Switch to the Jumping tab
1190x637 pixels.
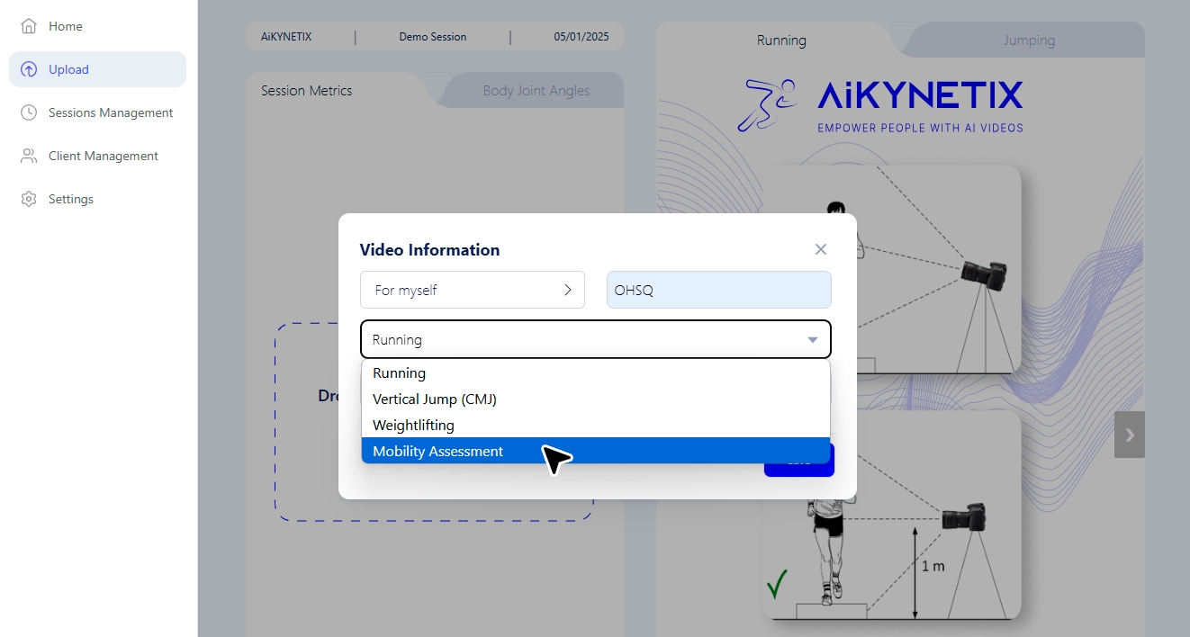click(1028, 40)
